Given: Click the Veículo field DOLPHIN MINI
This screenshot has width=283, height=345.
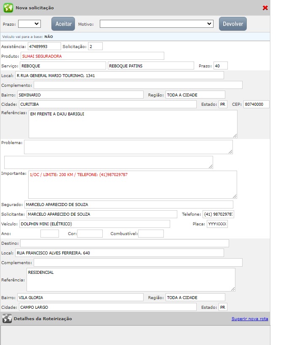Looking at the screenshot, I should coord(94,224).
